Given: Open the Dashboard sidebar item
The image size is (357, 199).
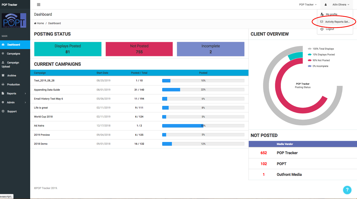Looking at the screenshot, I should pyautogui.click(x=15, y=45).
